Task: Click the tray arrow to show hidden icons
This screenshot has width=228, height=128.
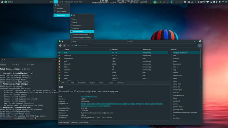Action: 223,2
